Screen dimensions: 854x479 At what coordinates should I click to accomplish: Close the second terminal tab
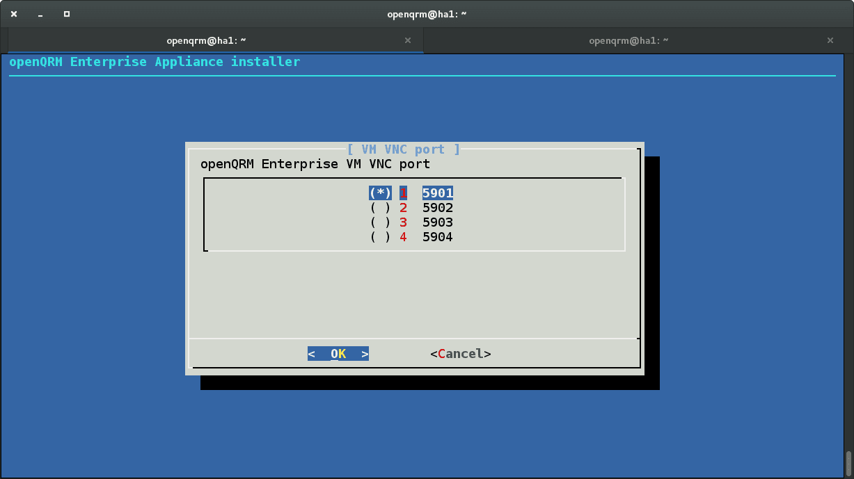830,40
